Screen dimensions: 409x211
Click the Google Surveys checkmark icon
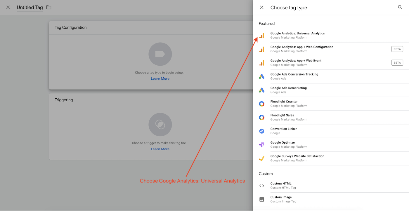pos(262,158)
